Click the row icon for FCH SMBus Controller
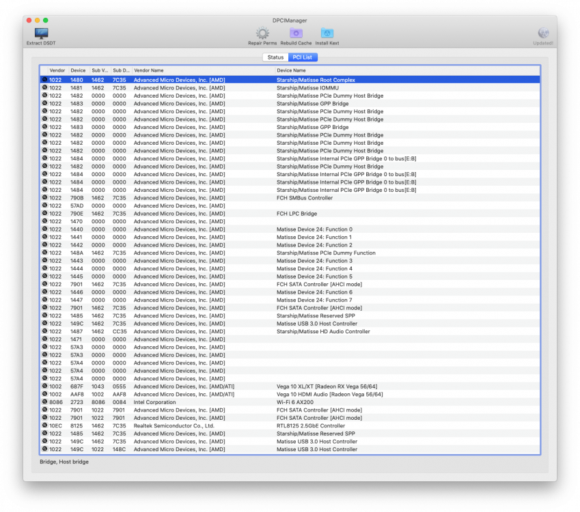This screenshot has width=580, height=512. pos(45,198)
